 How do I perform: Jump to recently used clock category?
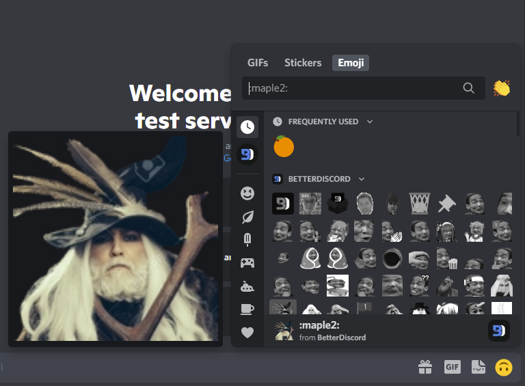[247, 127]
